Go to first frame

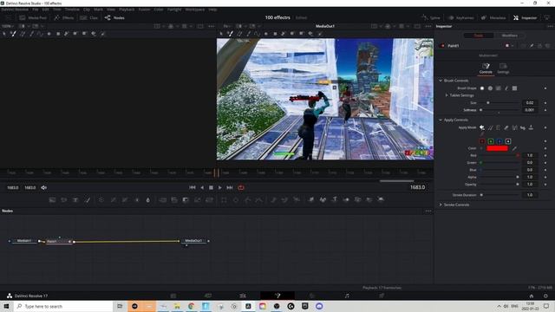click(193, 187)
